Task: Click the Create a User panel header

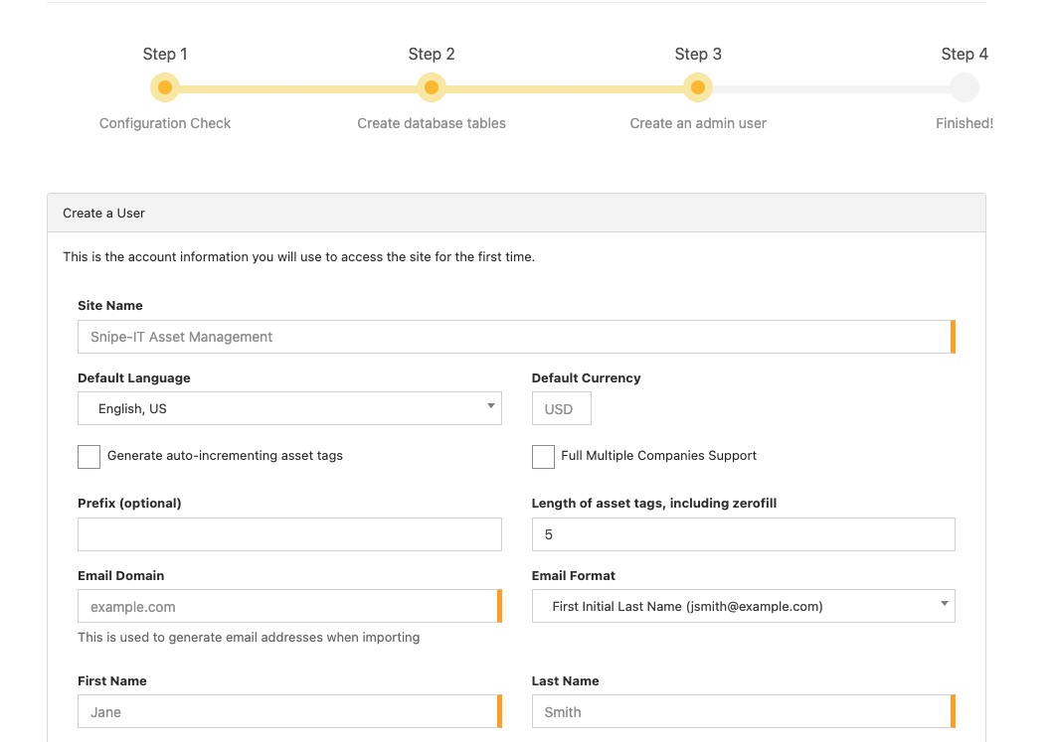Action: (x=103, y=213)
